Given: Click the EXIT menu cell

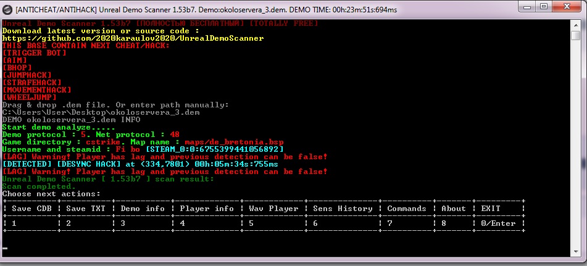Looking at the screenshot, I should [491, 209].
